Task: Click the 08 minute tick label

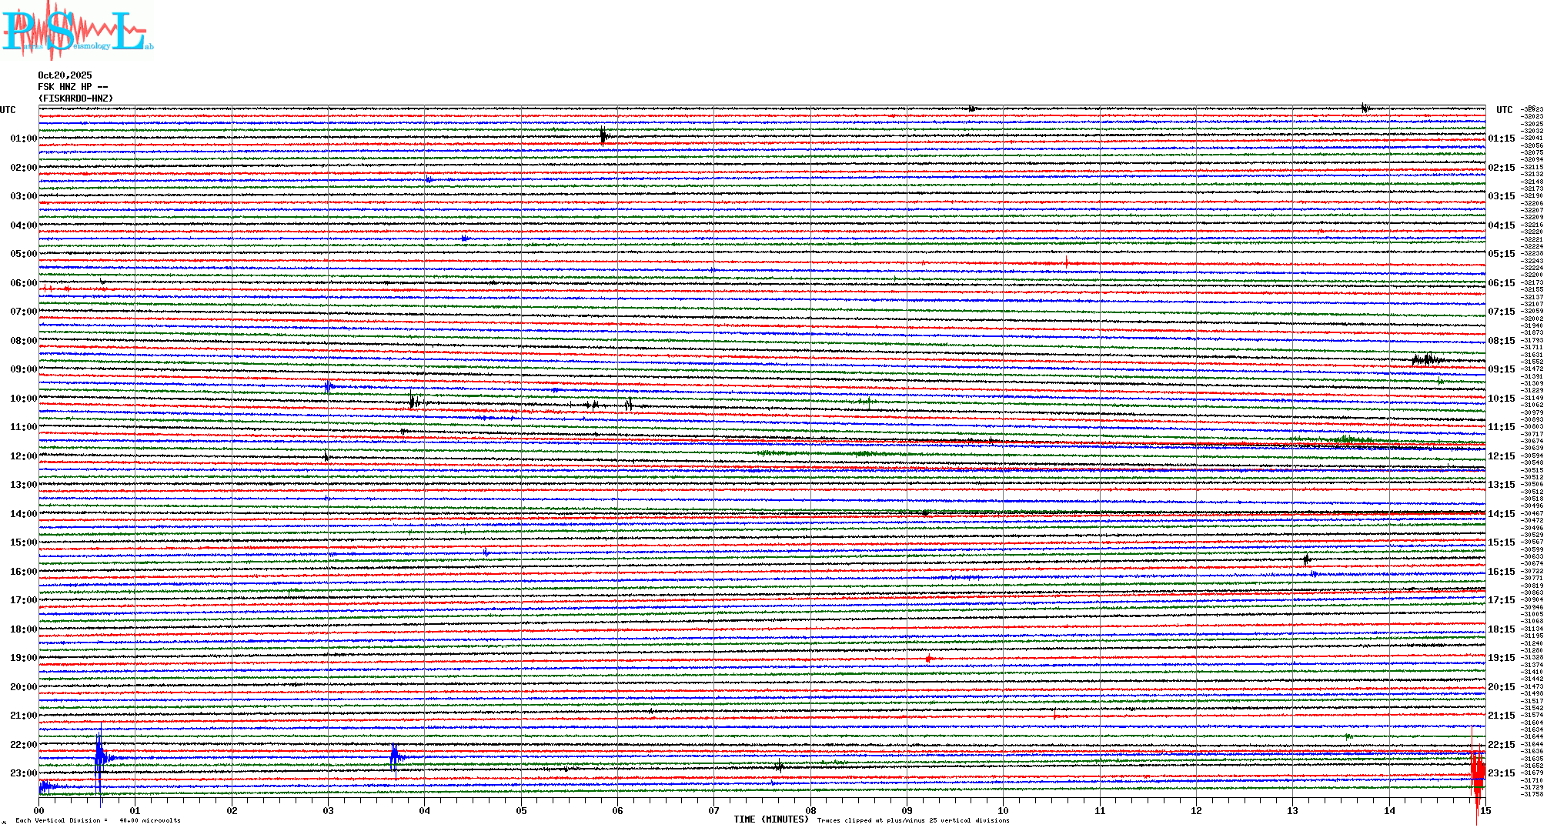Action: 810,811
